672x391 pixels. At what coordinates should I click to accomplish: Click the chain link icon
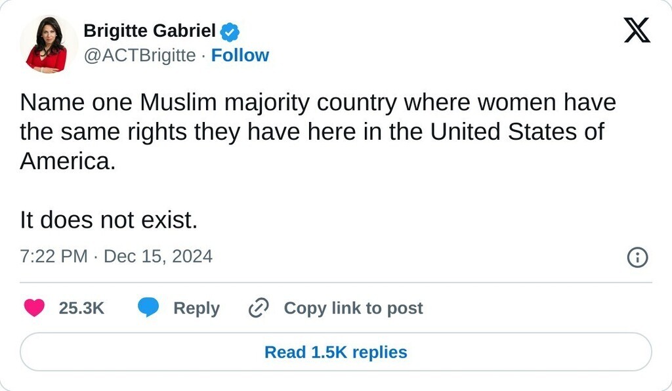tap(259, 308)
